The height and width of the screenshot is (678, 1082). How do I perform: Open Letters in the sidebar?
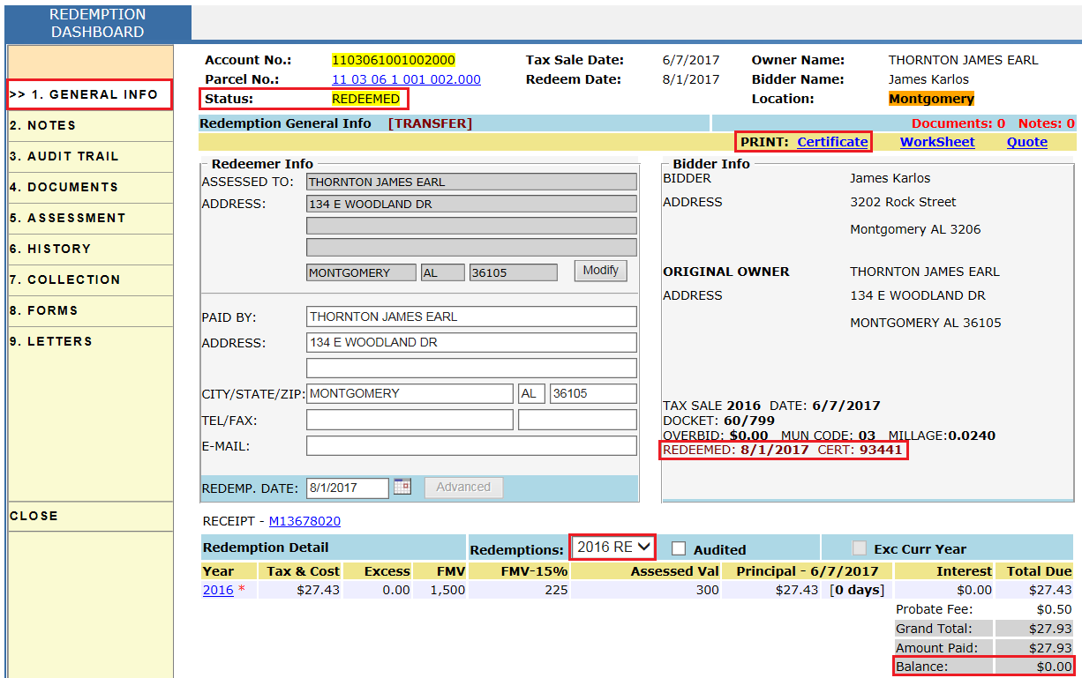click(x=51, y=341)
